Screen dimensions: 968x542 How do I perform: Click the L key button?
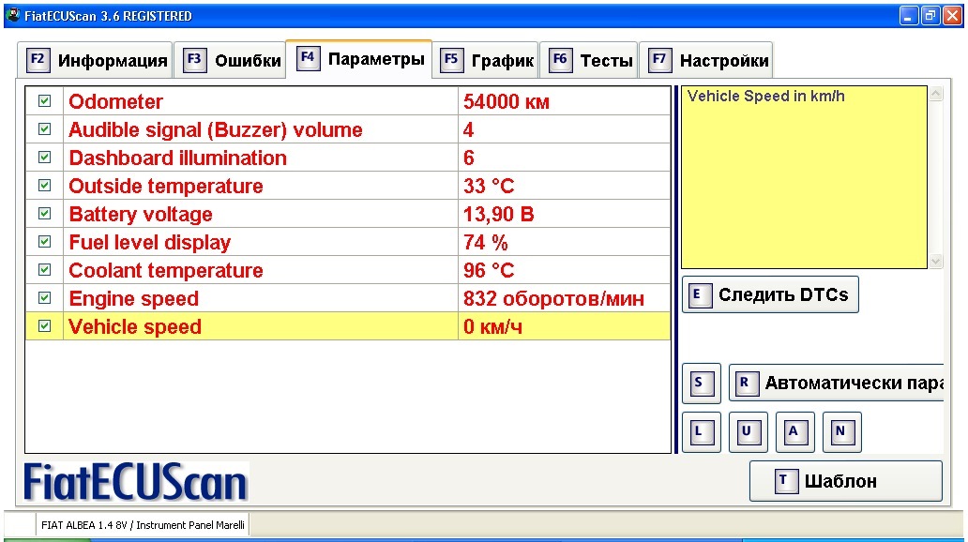pyautogui.click(x=702, y=432)
